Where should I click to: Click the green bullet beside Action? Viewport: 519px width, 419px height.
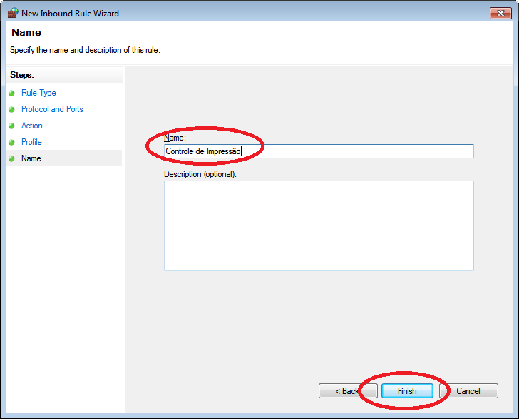click(11, 126)
